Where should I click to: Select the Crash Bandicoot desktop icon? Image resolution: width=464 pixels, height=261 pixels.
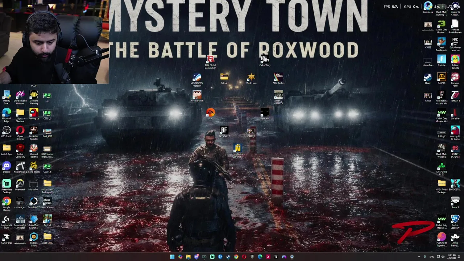click(x=442, y=44)
